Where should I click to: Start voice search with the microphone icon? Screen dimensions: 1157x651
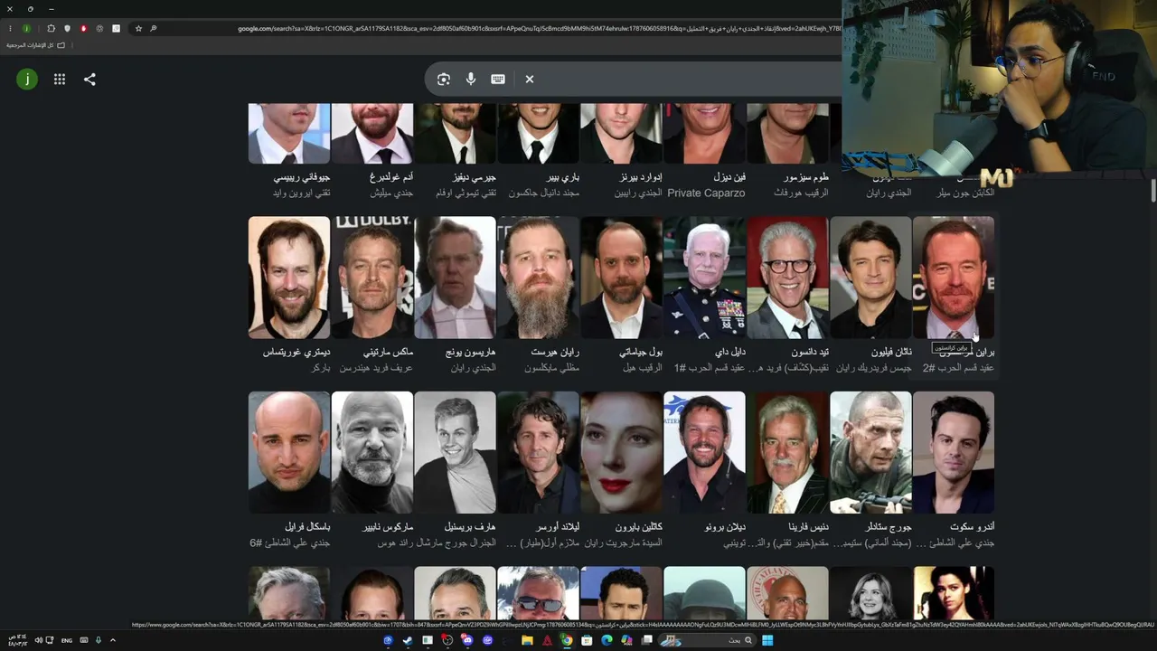pyautogui.click(x=471, y=80)
